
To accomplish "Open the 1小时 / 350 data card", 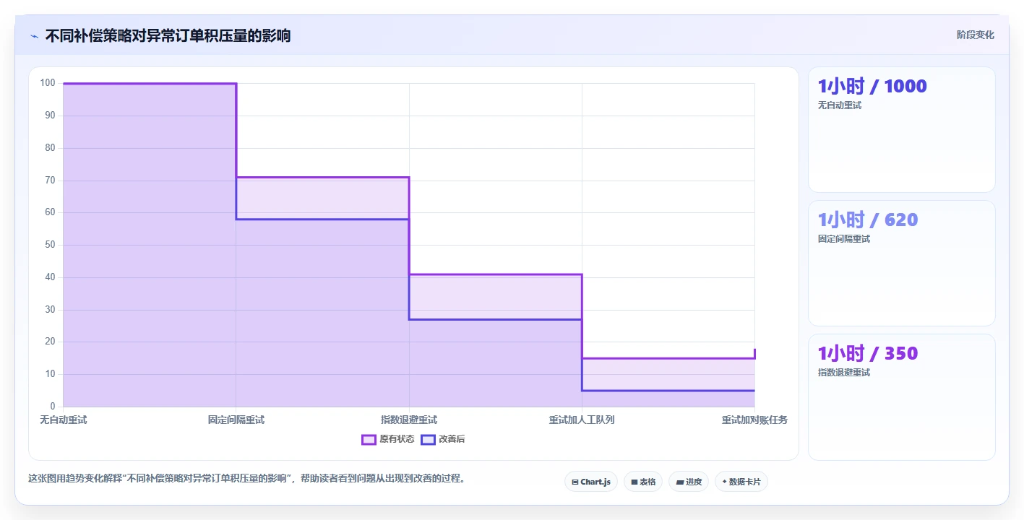I will coord(902,397).
